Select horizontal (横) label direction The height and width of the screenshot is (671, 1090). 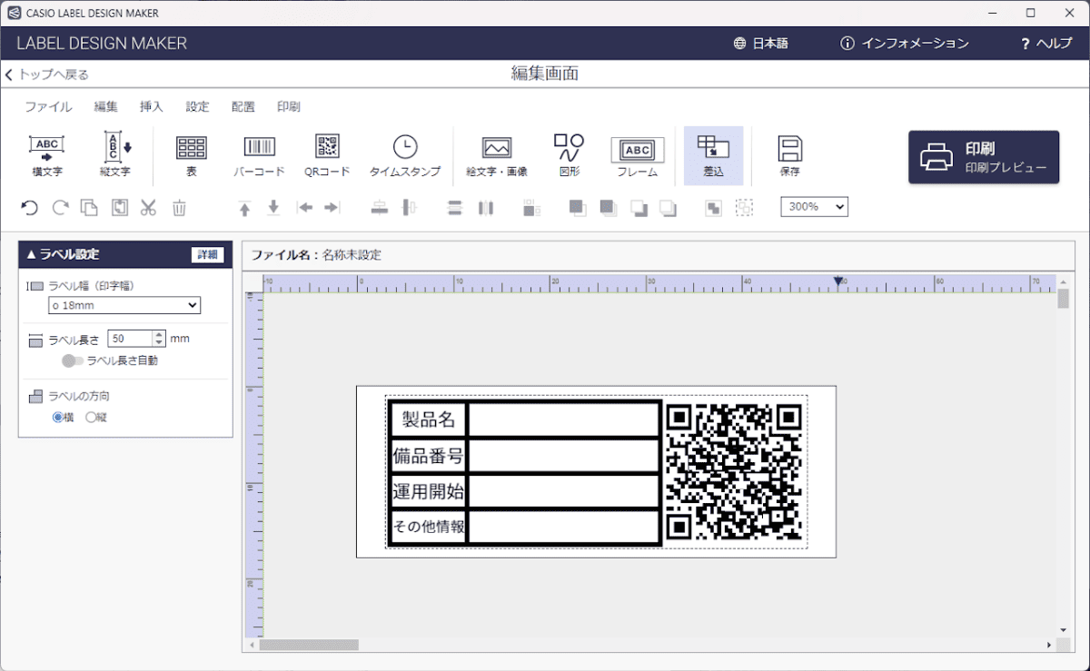[x=58, y=418]
